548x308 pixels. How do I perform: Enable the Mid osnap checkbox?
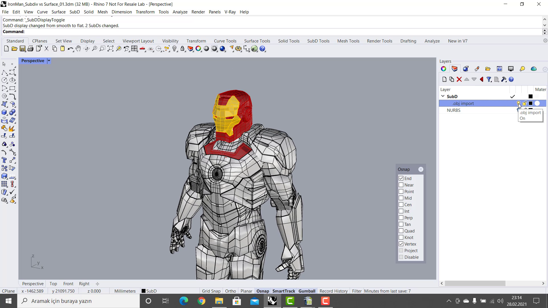tap(401, 198)
